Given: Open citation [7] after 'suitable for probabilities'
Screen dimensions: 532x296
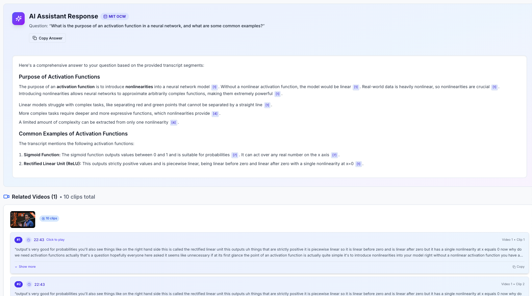Looking at the screenshot, I should (235, 155).
